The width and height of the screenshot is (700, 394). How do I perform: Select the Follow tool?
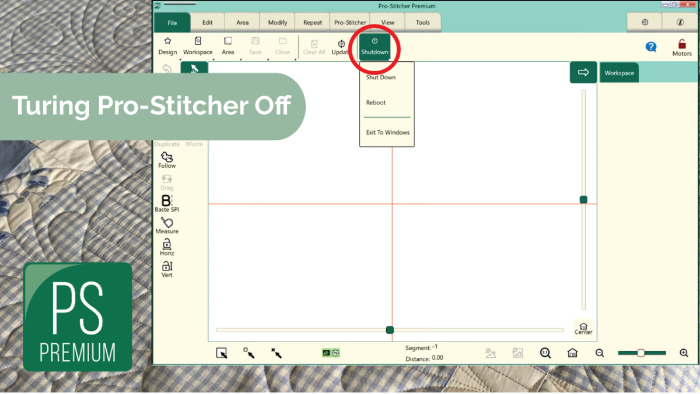pyautogui.click(x=166, y=159)
